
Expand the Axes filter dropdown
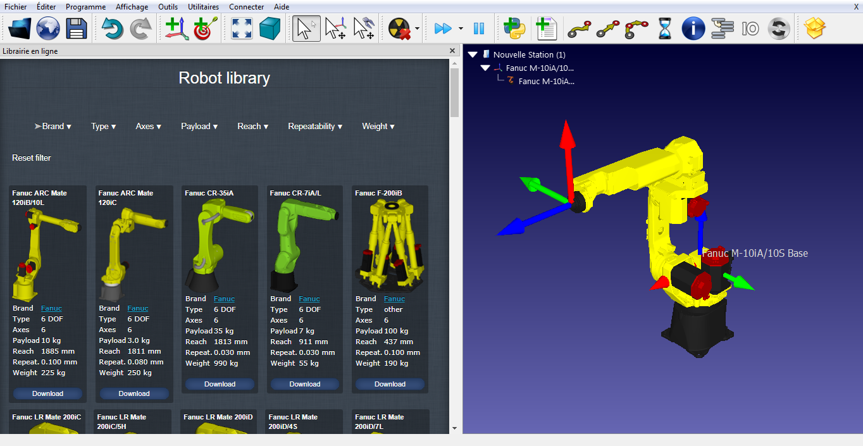tap(149, 127)
